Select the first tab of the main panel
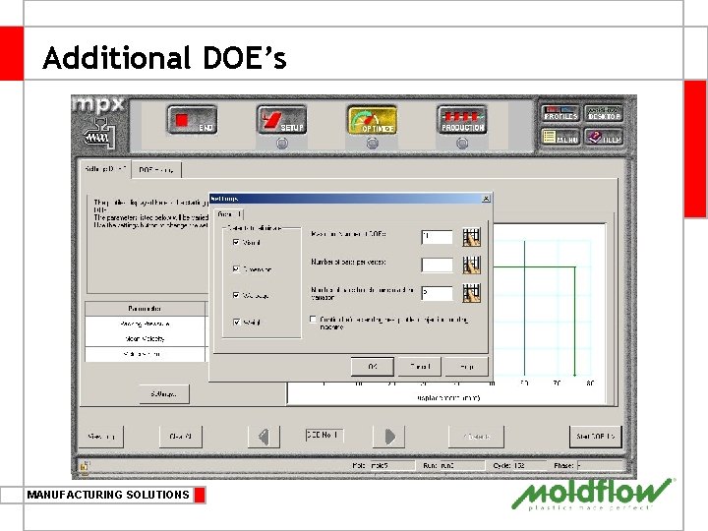Viewport: 708px width, 531px height. tap(105, 169)
